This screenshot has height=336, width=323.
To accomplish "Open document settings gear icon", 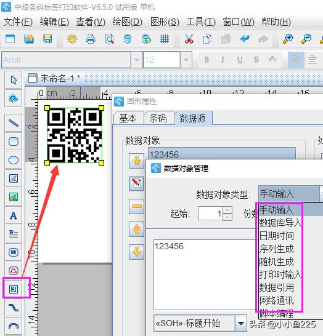I will pyautogui.click(x=72, y=39).
